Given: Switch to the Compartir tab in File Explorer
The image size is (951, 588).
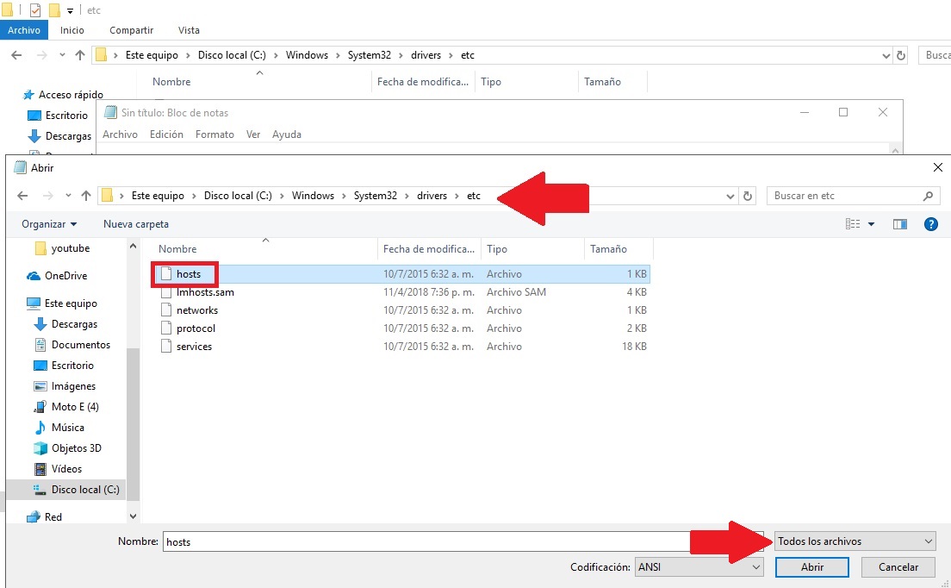Looking at the screenshot, I should pyautogui.click(x=131, y=29).
